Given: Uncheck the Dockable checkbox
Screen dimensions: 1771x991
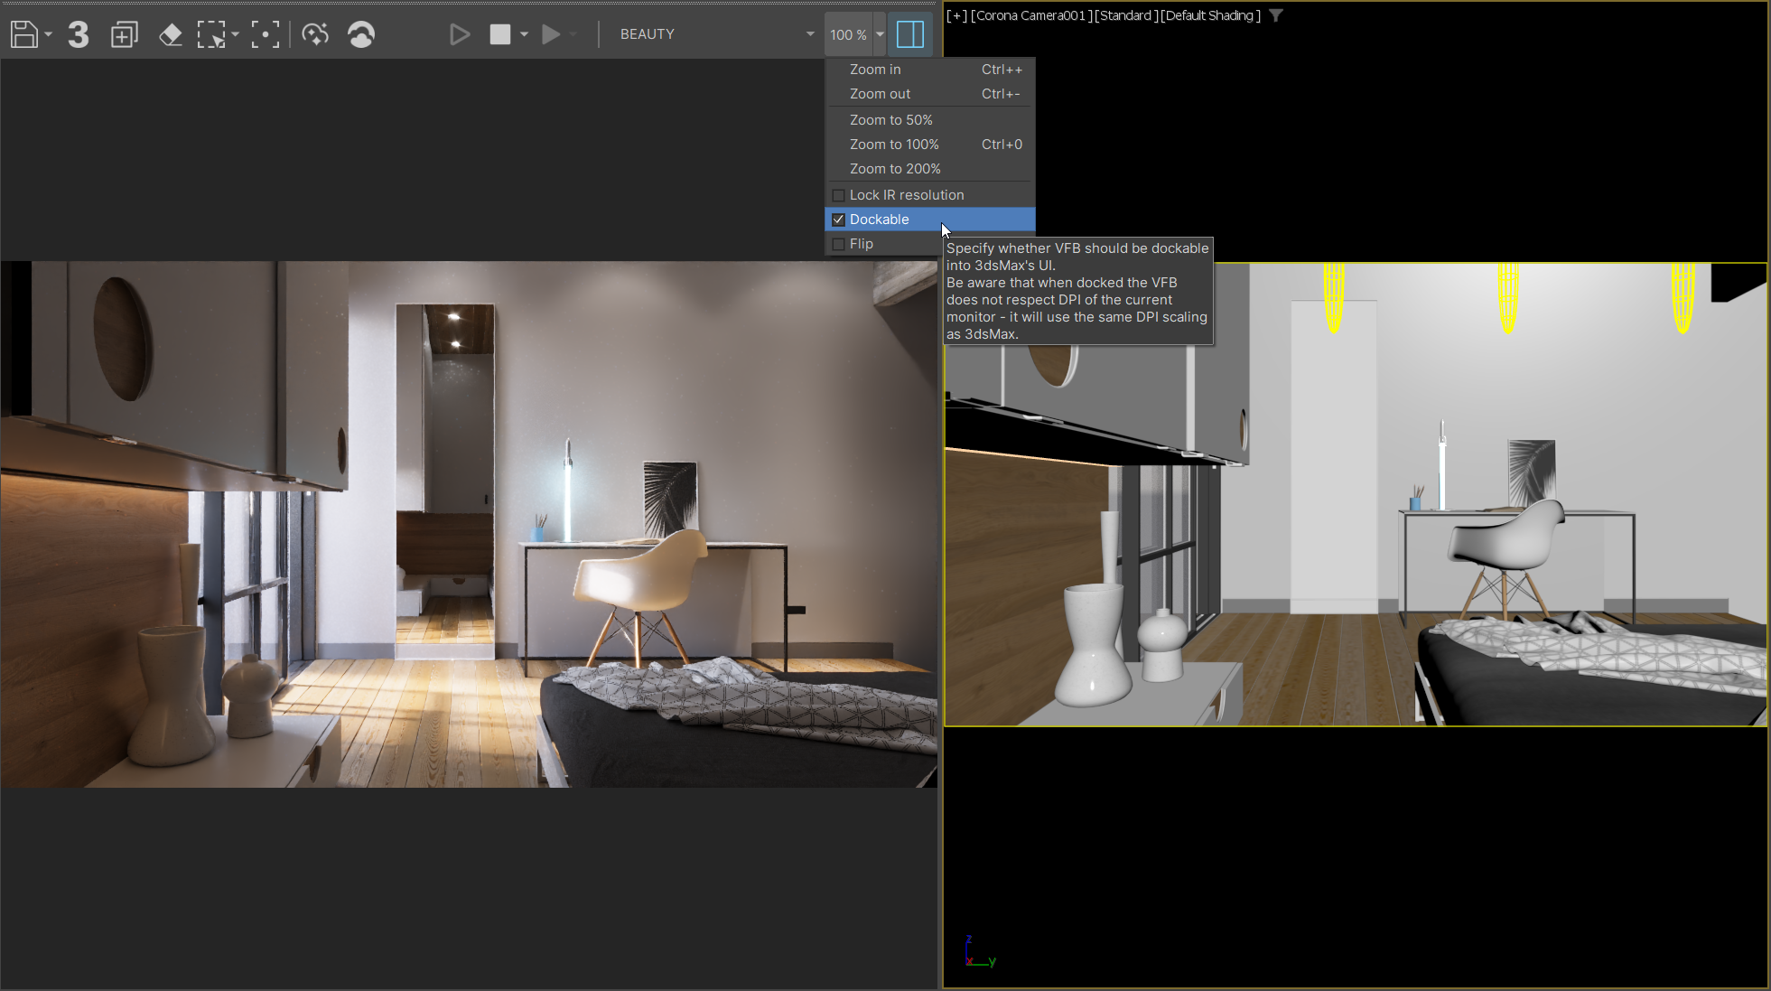Looking at the screenshot, I should (838, 220).
